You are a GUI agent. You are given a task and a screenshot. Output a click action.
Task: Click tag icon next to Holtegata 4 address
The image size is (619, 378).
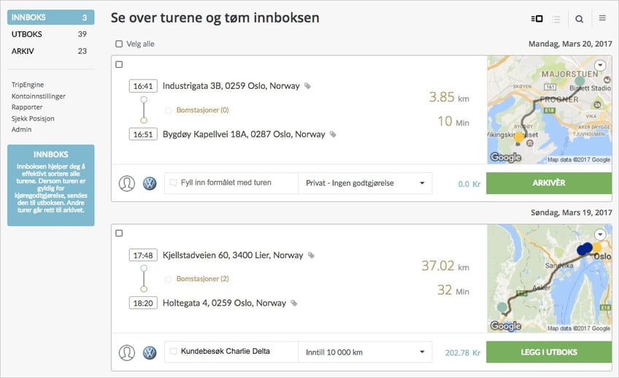click(x=294, y=303)
